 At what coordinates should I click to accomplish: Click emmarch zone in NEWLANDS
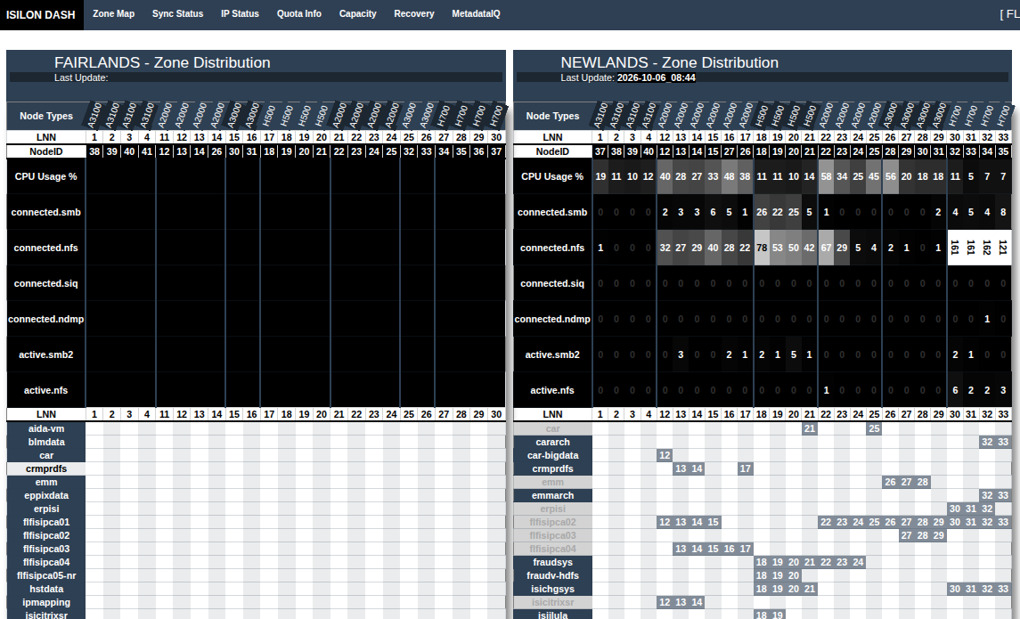pos(552,495)
